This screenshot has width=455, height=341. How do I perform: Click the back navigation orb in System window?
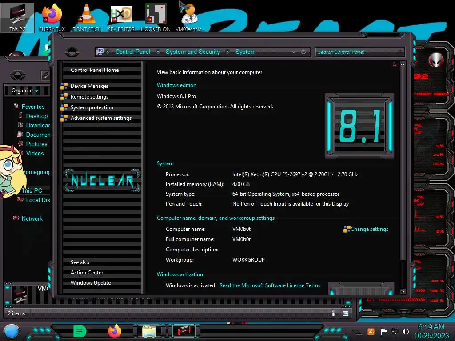click(x=72, y=52)
